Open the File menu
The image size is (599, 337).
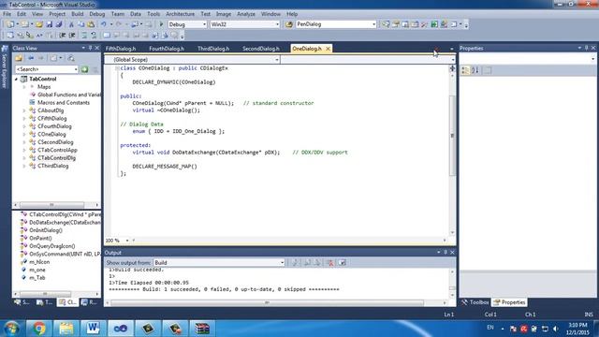pyautogui.click(x=7, y=14)
